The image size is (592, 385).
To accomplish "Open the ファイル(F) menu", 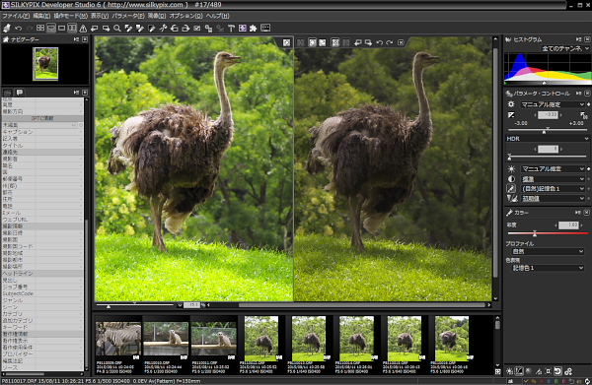I will (16, 16).
